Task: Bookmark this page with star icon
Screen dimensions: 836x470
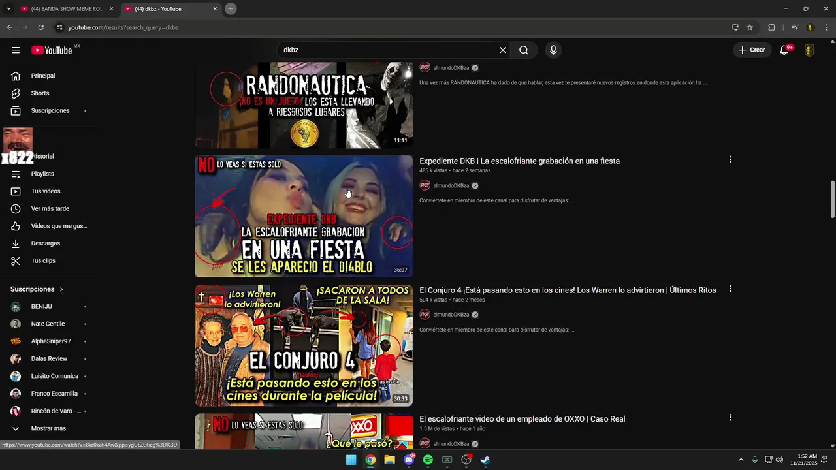Action: click(750, 27)
